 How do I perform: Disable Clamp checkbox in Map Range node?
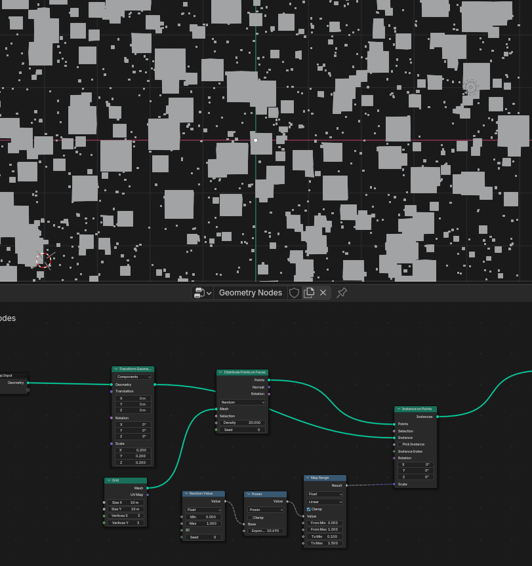(x=309, y=509)
